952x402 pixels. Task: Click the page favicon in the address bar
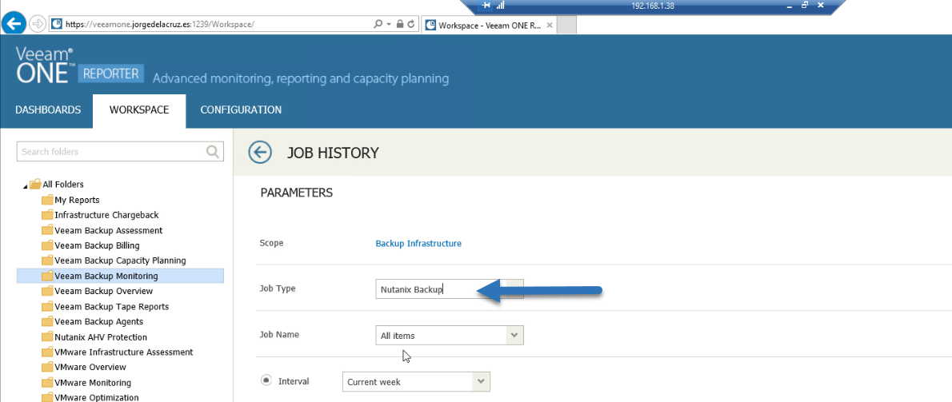point(57,24)
